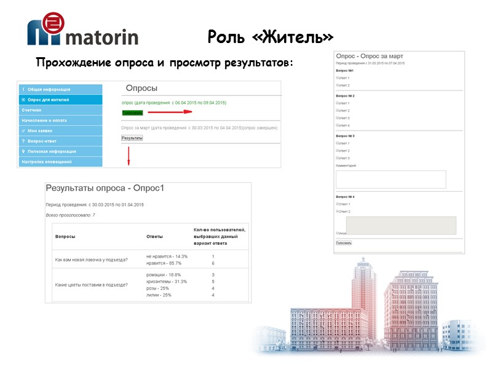
Task: Select Ответ 2 for Вопрос № 4
Action: tap(338, 212)
